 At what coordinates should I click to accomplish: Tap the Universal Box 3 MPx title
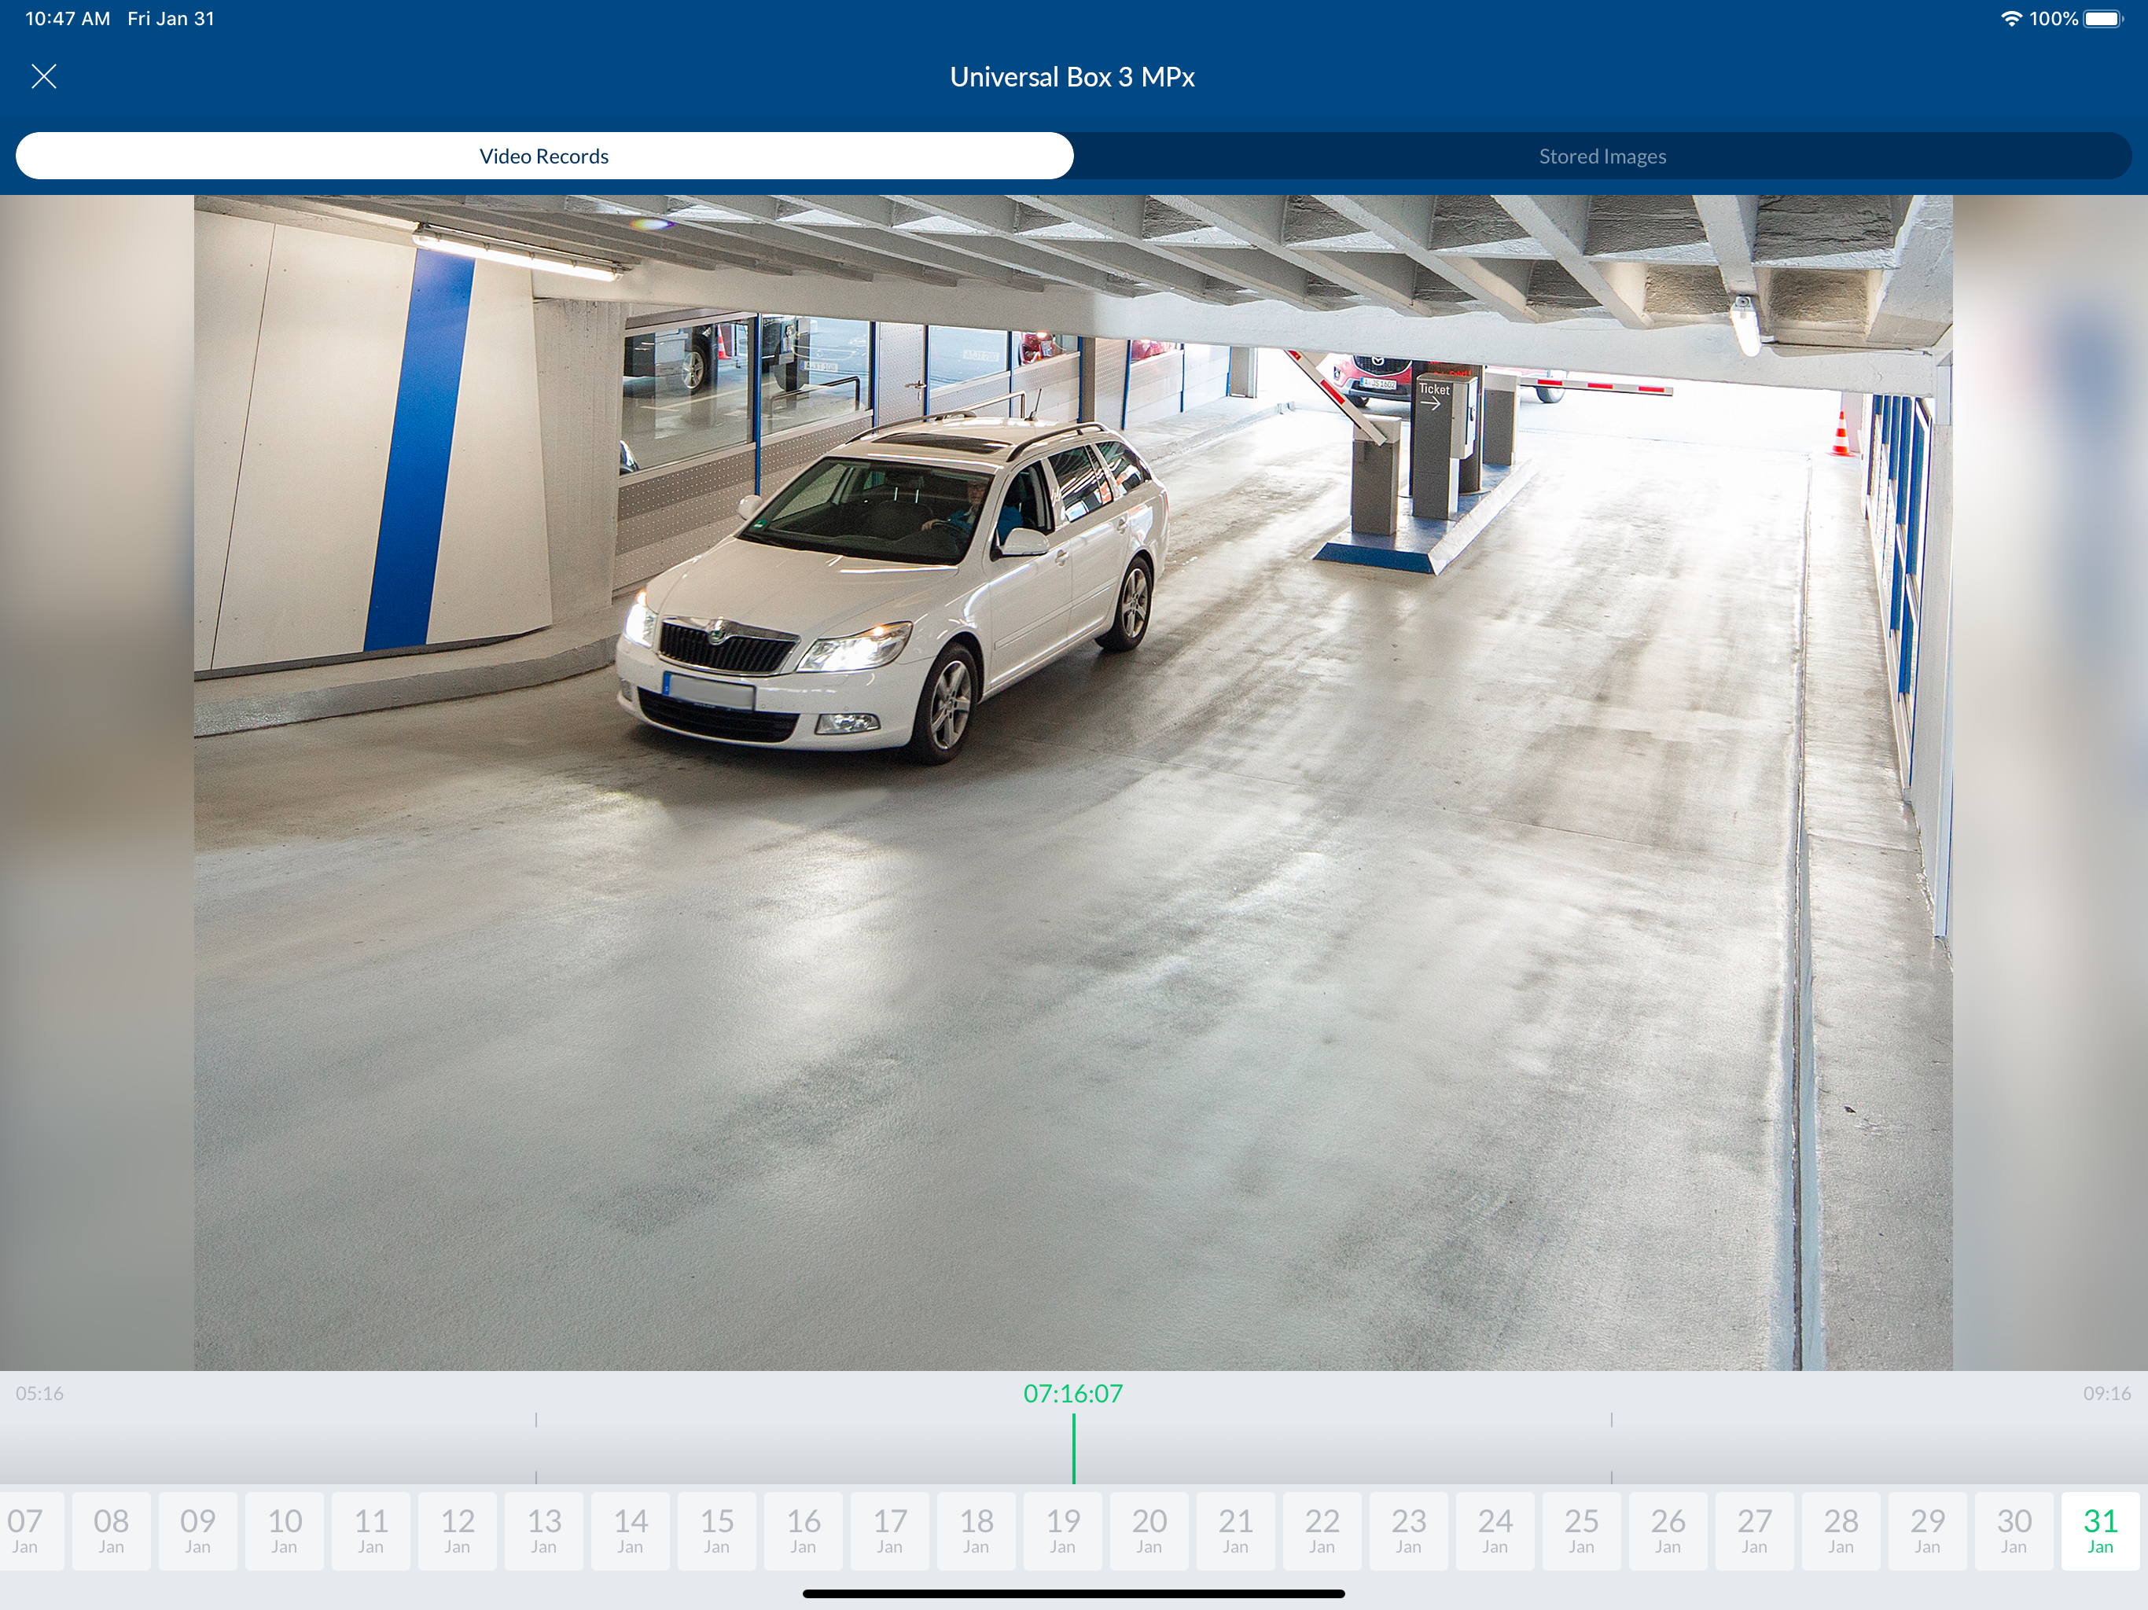(x=1072, y=77)
